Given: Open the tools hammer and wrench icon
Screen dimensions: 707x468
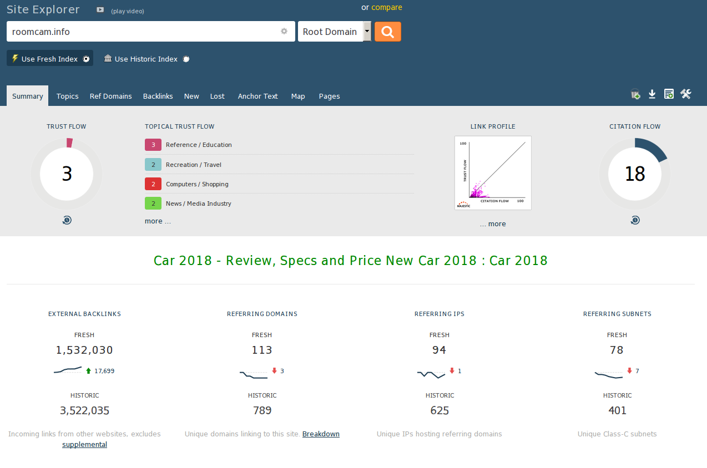Looking at the screenshot, I should click(686, 94).
